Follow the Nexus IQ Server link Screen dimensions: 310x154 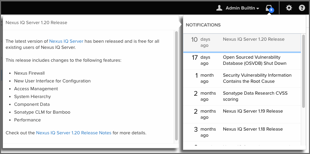click(66, 41)
